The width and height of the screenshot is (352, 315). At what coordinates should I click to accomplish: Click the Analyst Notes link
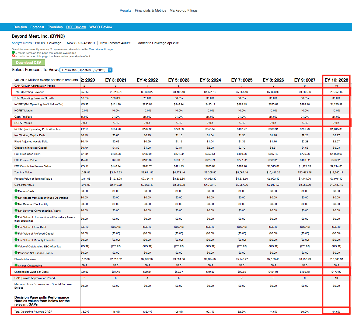(22, 43)
